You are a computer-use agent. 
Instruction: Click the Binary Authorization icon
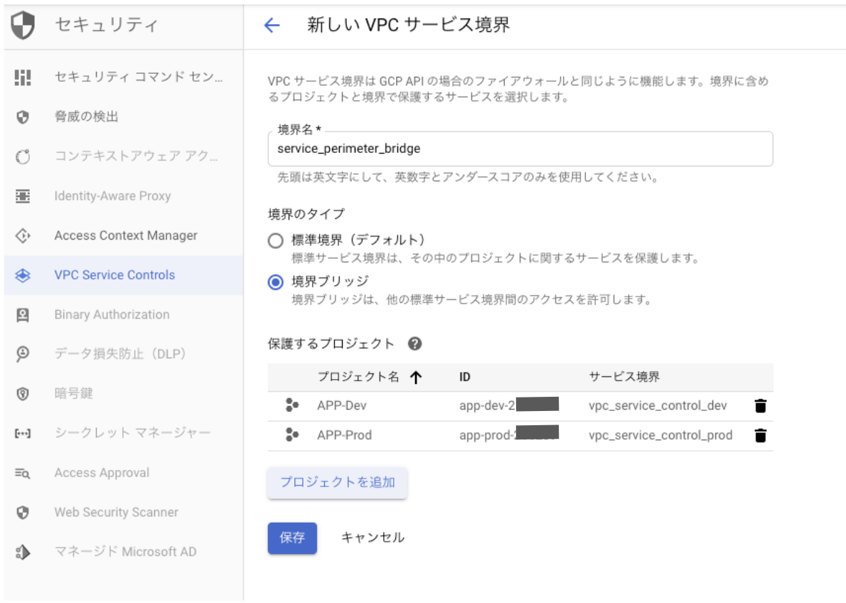[x=23, y=315]
